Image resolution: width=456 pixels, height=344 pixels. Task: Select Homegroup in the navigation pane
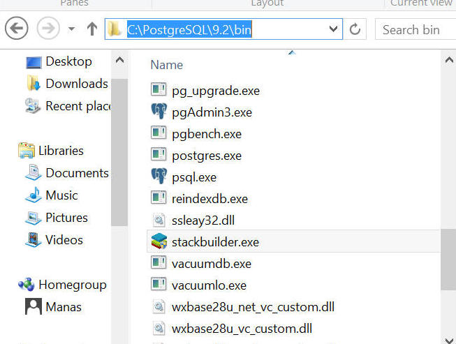(x=73, y=285)
